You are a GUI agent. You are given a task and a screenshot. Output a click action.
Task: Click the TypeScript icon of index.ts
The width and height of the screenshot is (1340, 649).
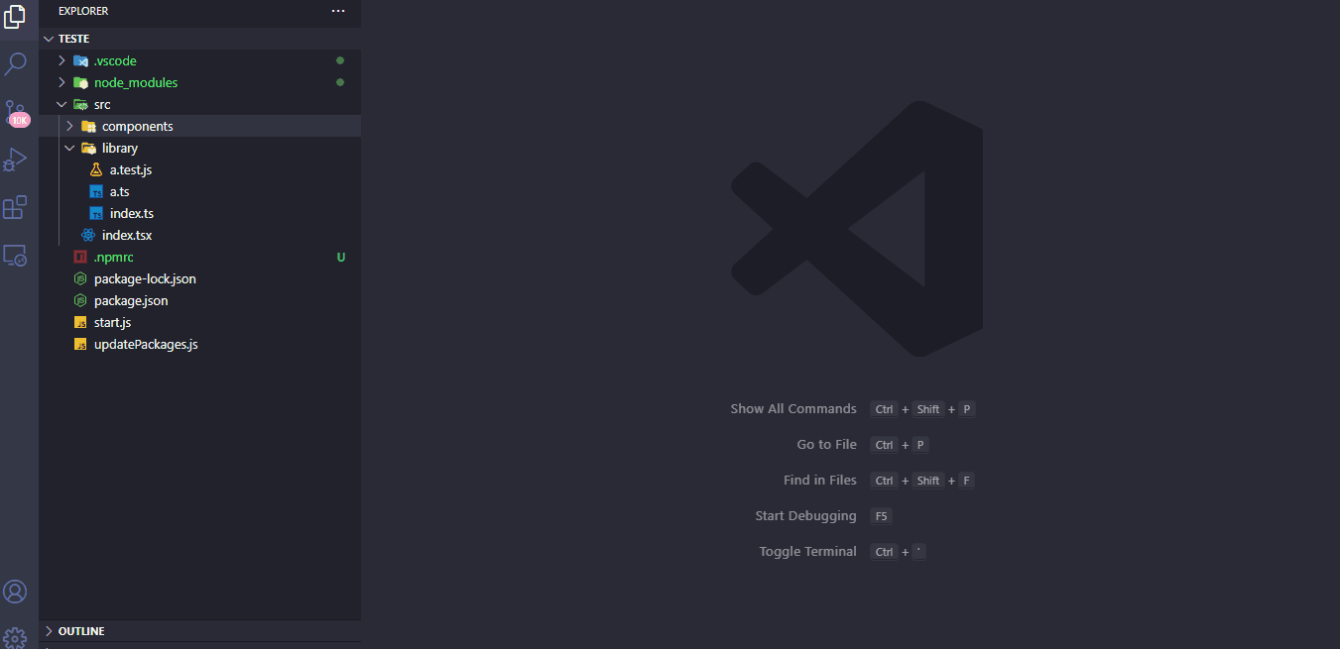point(96,213)
